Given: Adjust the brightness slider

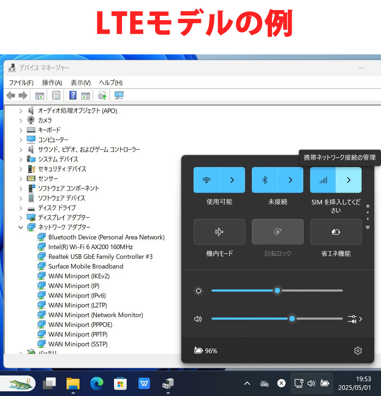Looking at the screenshot, I should pyautogui.click(x=277, y=291).
